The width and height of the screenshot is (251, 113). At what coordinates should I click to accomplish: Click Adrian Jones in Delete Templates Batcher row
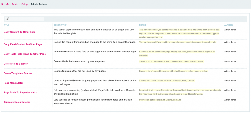tap(230, 71)
